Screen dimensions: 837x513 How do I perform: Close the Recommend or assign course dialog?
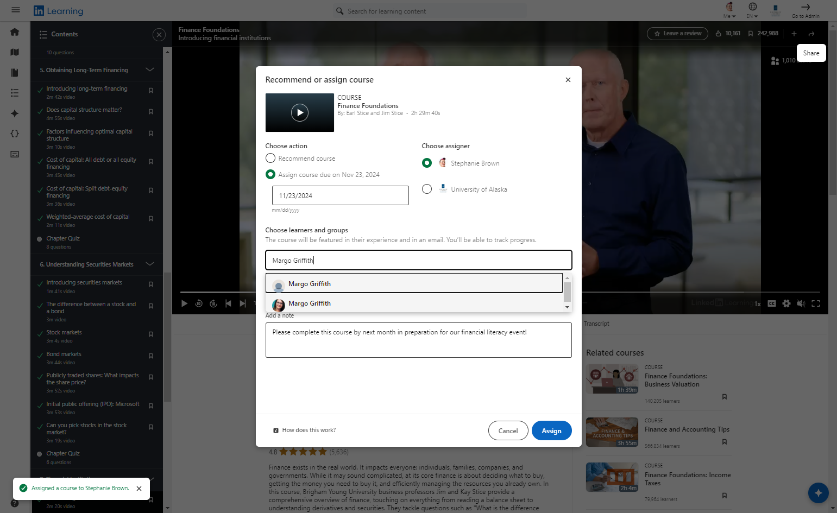(x=568, y=80)
